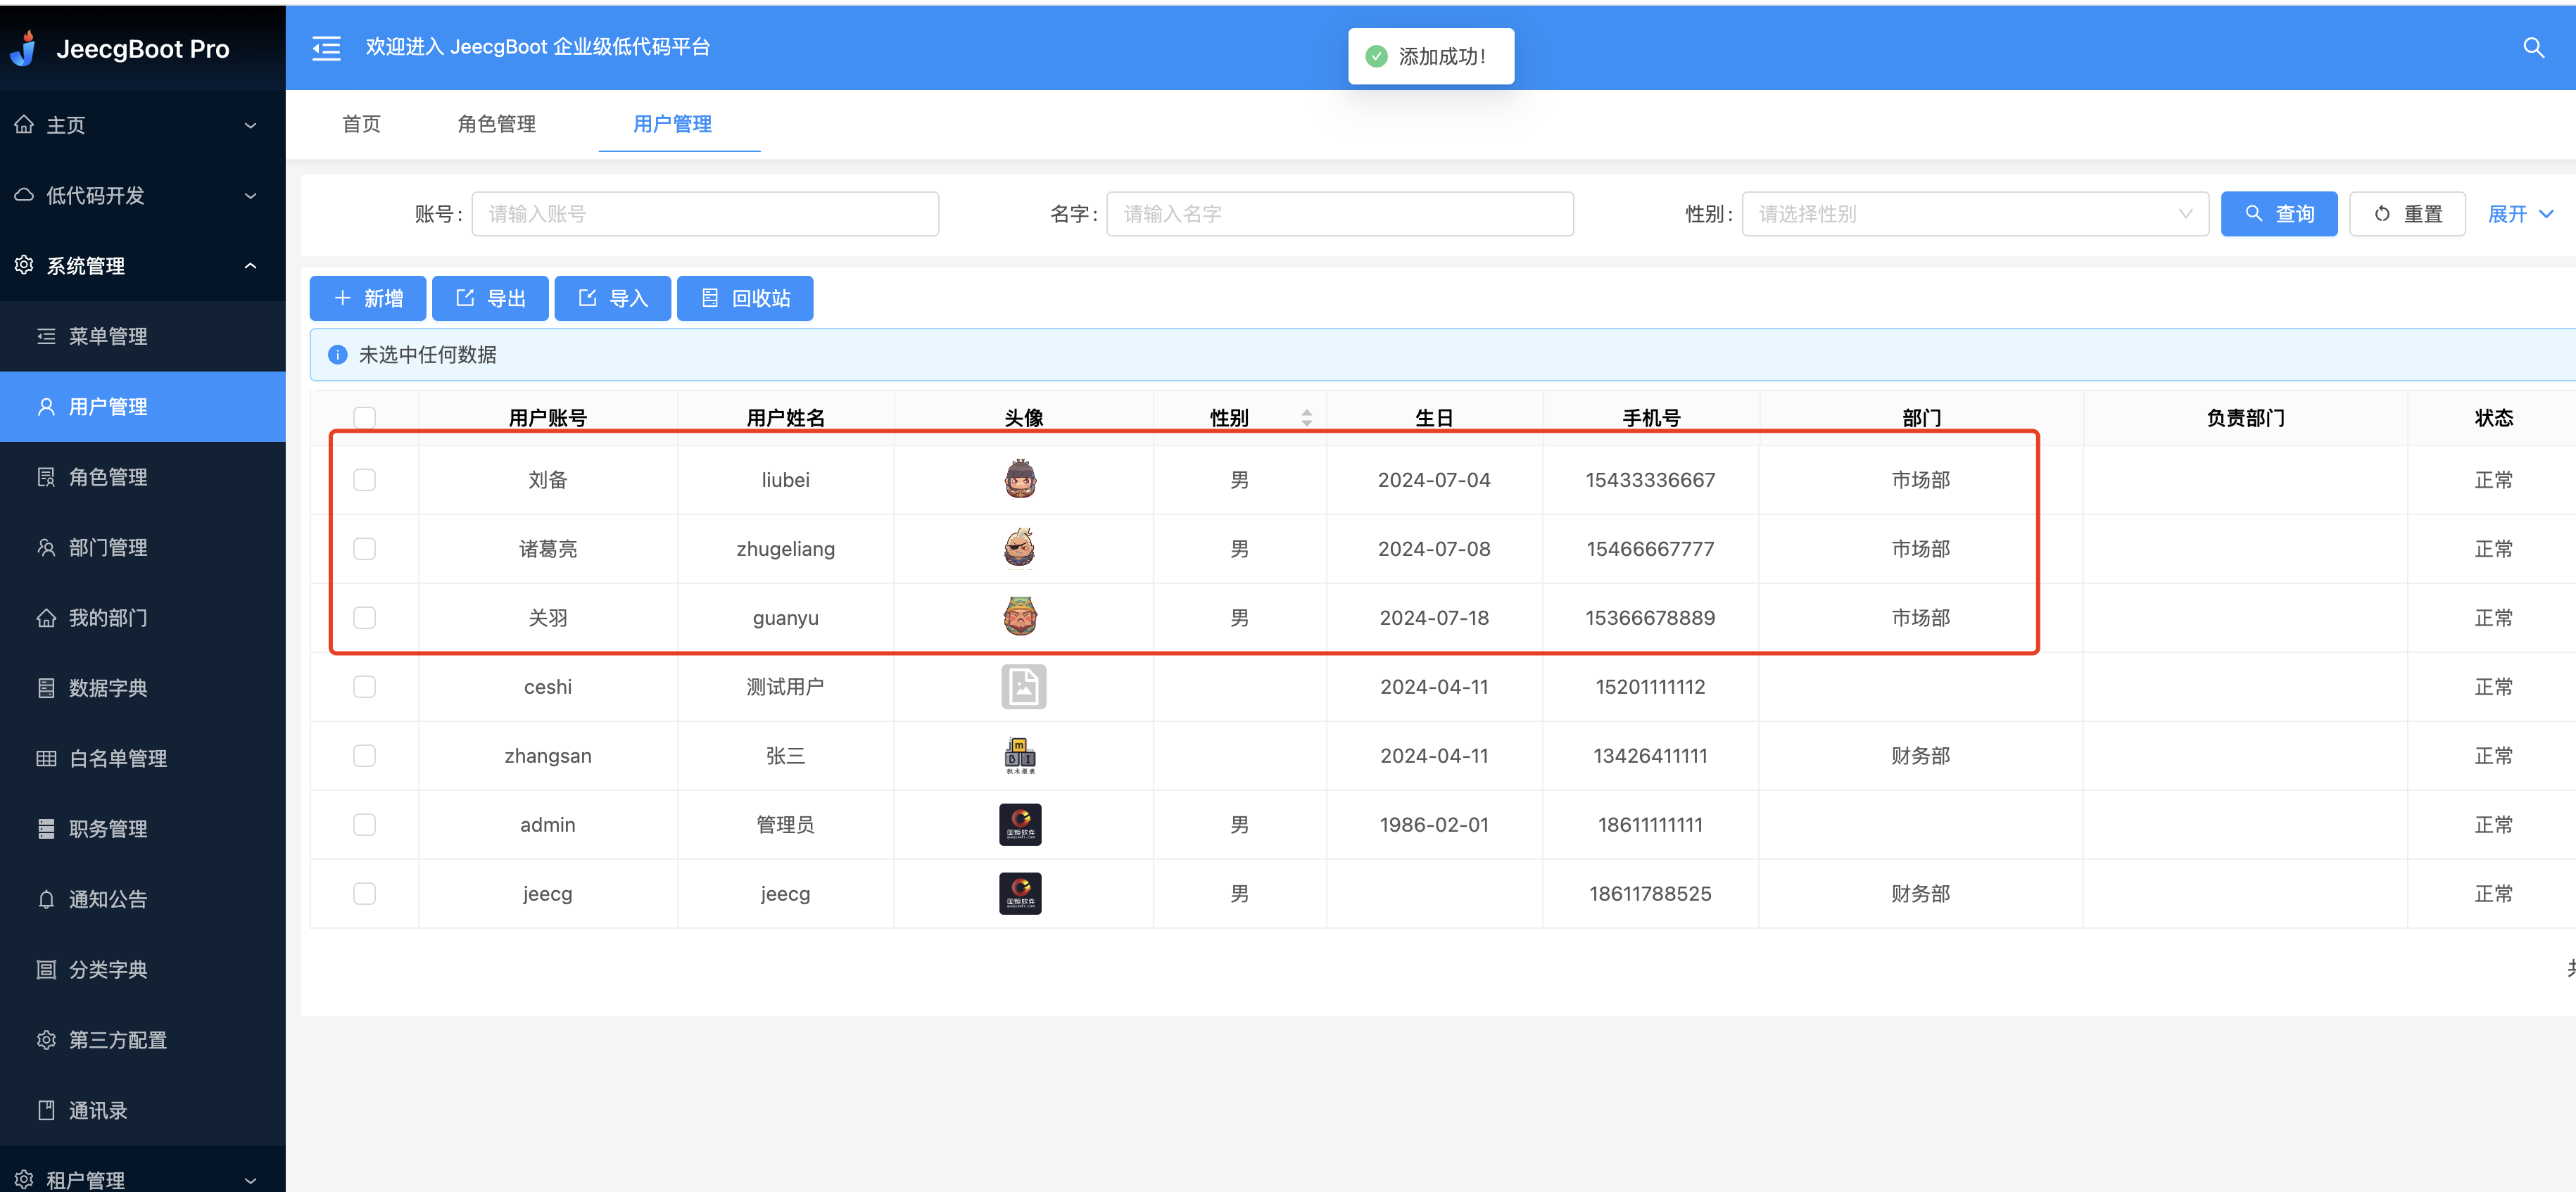Check the row checkbox for admin
The image size is (2576, 1192).
pos(364,825)
